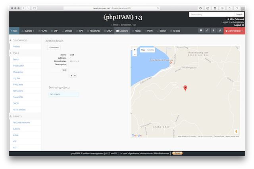Select PowerDNS in the top navbar

(x=94, y=30)
